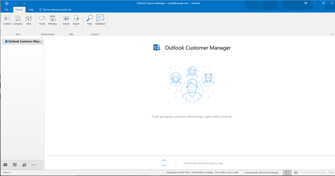Viewport: 335px width, 176px height.
Task: Collapse the folder pane with the arrow
Action: (42, 38)
